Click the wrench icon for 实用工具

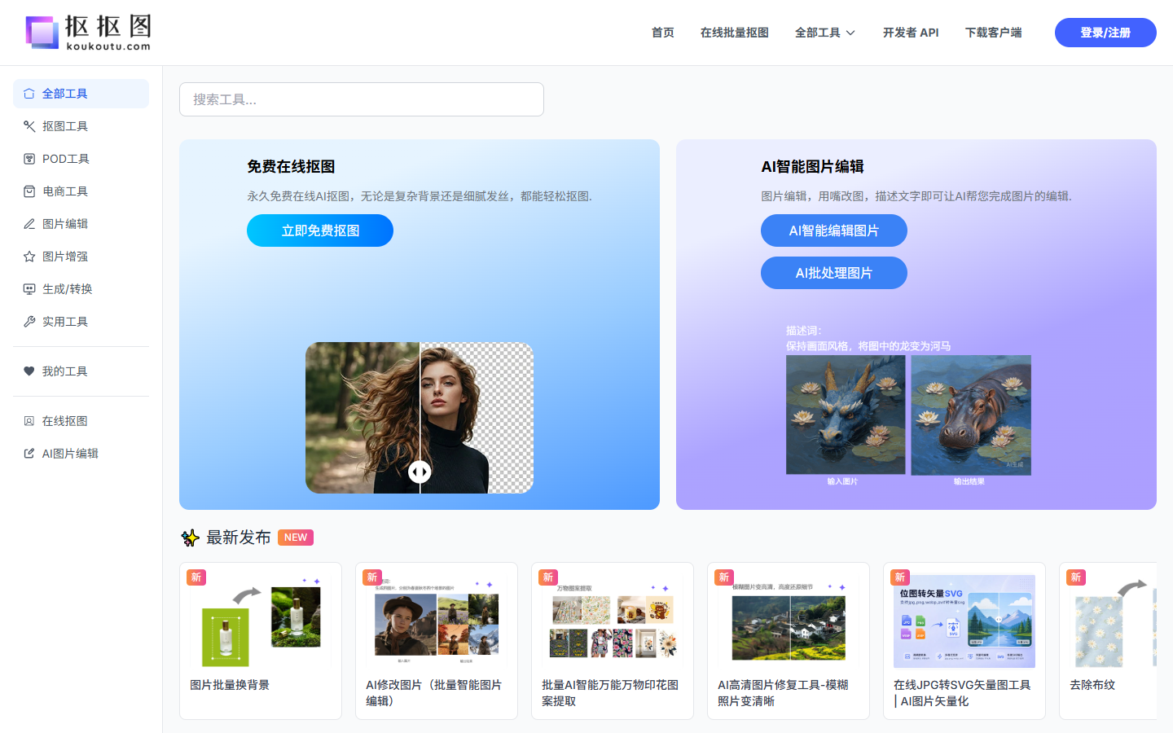coord(29,322)
